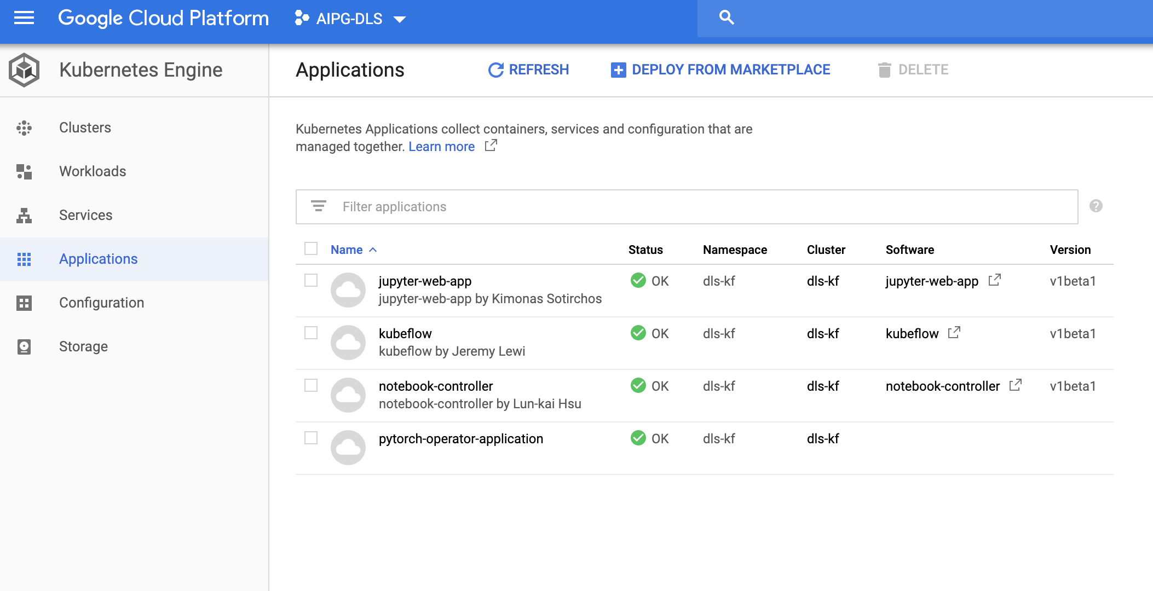Viewport: 1153px width, 591px height.
Task: Open the Learn more link
Action: 441,146
